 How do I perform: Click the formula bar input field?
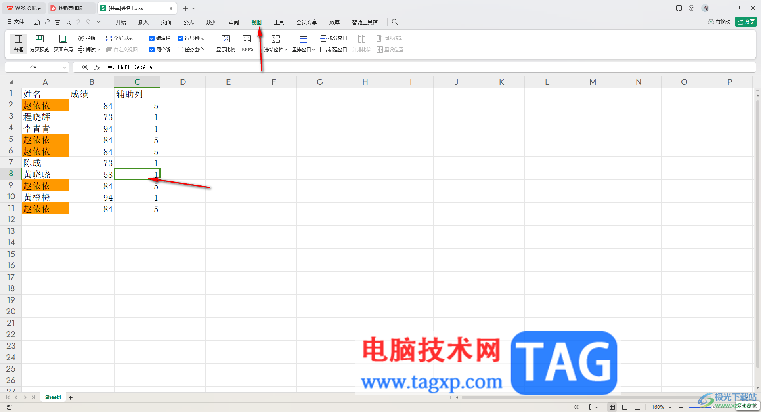pos(430,67)
